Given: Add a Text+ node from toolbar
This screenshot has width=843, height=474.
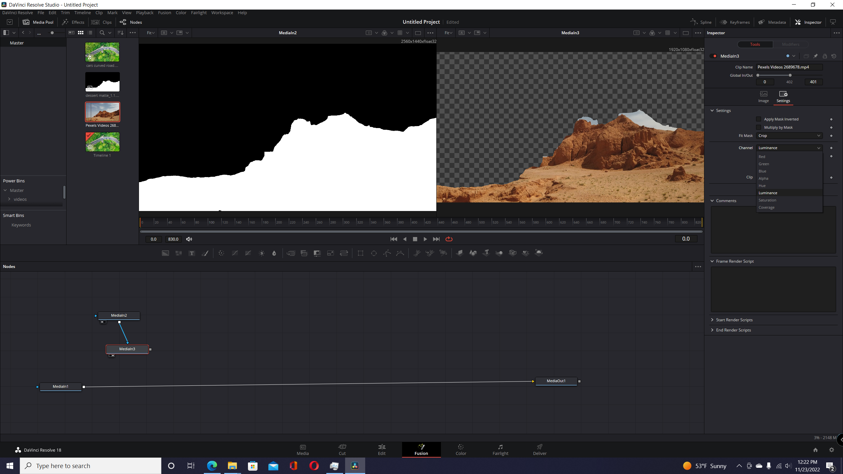Looking at the screenshot, I should pyautogui.click(x=192, y=253).
